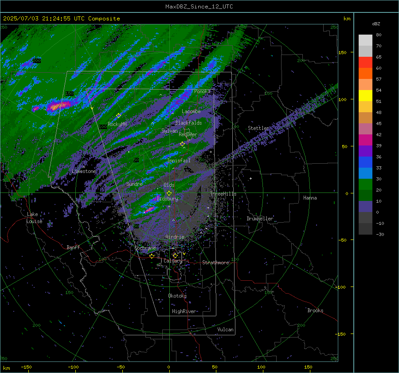The image size is (399, 373).
Task: Pick the bright green 20-30 dBZ swatch
Action: point(365,185)
